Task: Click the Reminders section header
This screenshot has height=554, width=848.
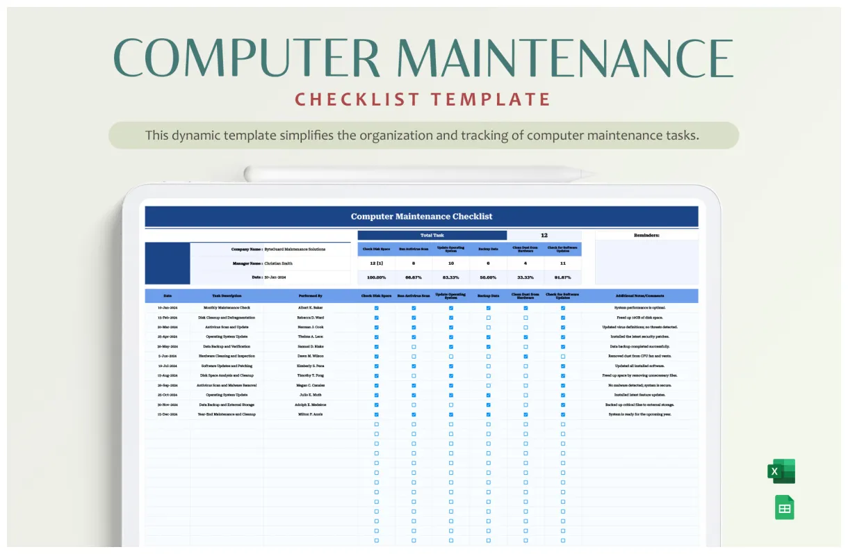Action: (x=646, y=234)
